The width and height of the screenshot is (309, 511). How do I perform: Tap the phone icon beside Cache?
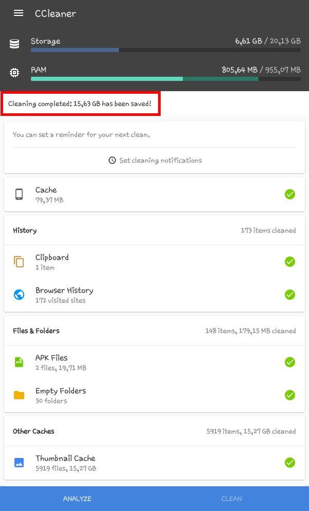(19, 194)
